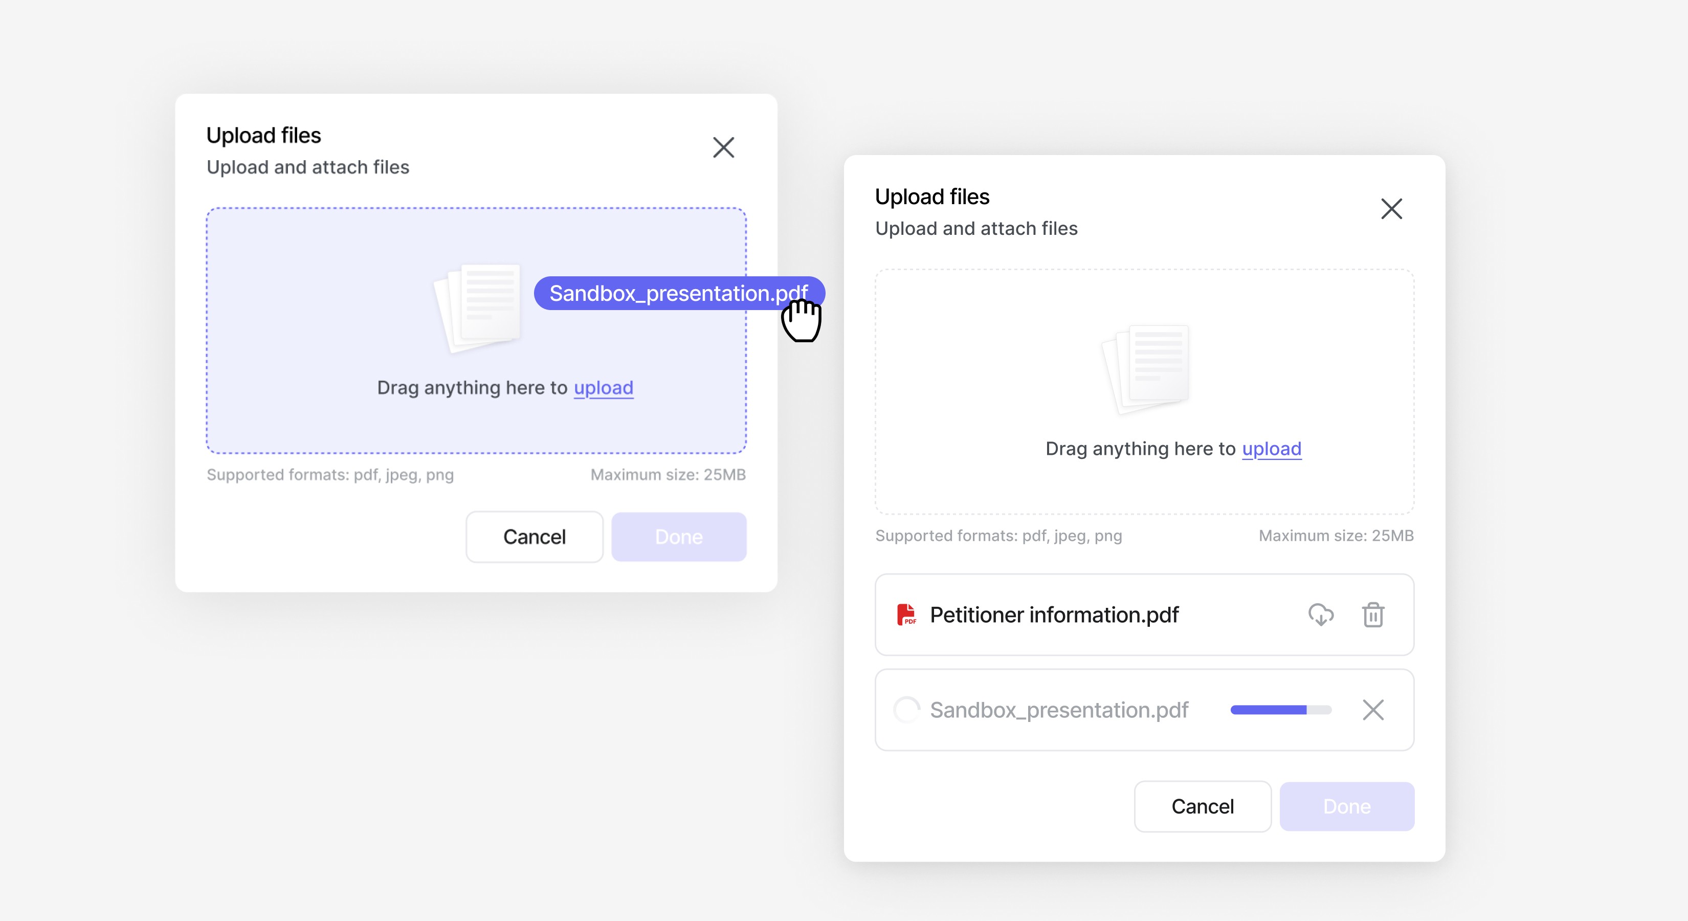Cancel the Sandbox_presentation.pdf upload in progress
The image size is (1688, 921).
(x=1373, y=710)
